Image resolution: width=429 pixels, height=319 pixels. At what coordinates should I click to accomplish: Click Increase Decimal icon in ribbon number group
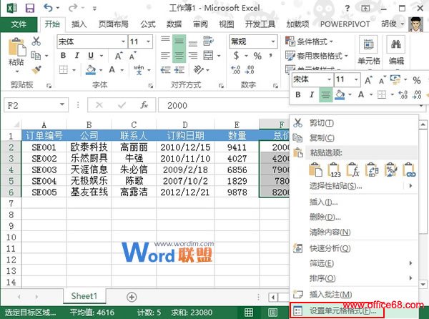point(235,70)
